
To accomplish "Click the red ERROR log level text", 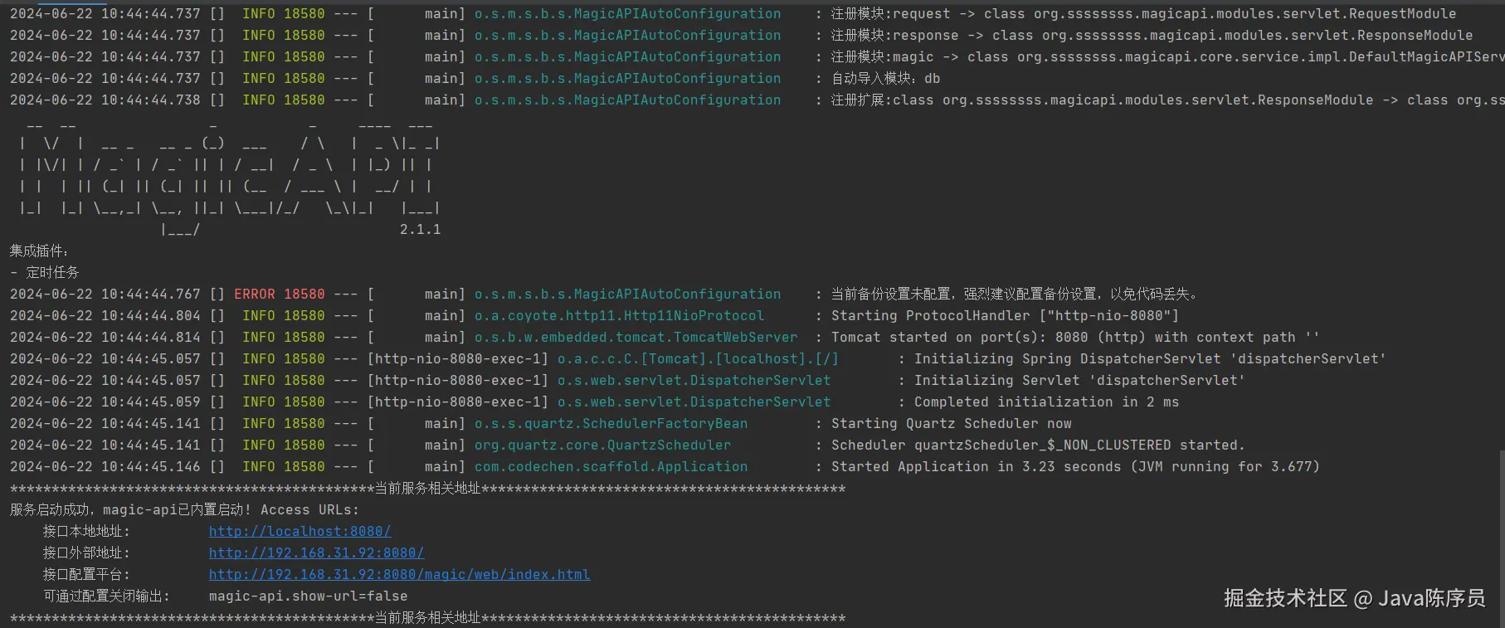I will pos(254,294).
